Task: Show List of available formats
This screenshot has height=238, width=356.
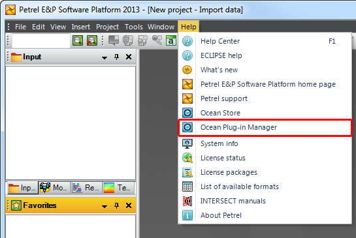Action: tap(265, 186)
